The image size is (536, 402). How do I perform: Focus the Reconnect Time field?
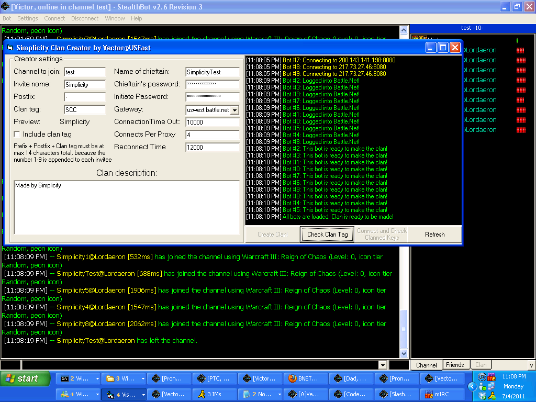pos(213,147)
